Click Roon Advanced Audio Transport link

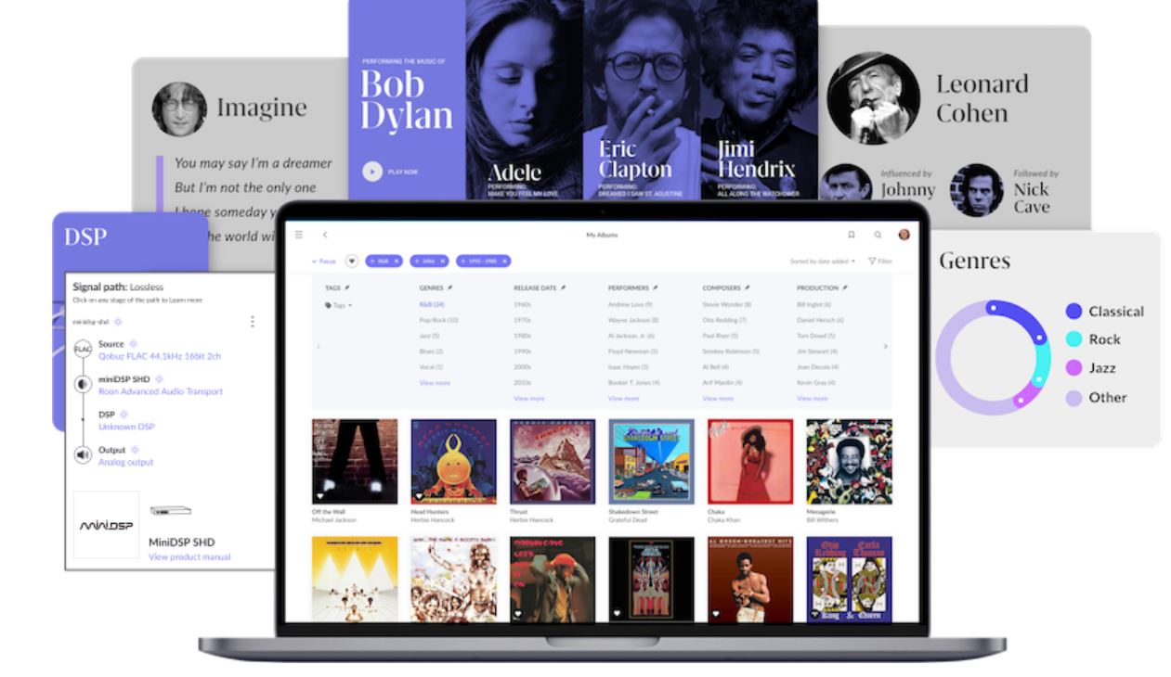pyautogui.click(x=161, y=391)
